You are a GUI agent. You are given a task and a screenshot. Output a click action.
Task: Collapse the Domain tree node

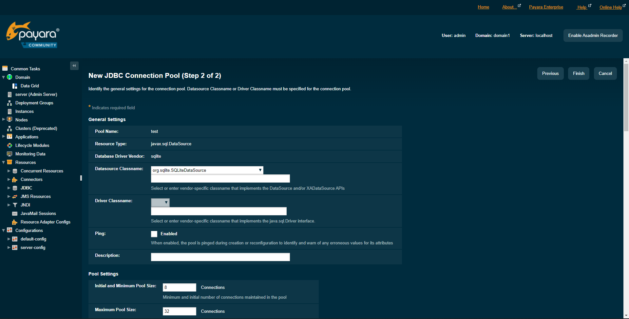click(3, 77)
